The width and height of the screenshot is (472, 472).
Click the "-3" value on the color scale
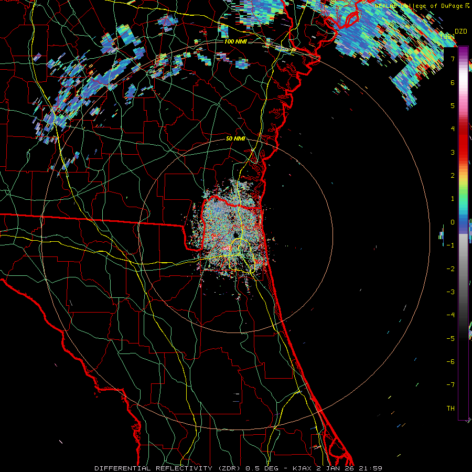tap(450, 292)
